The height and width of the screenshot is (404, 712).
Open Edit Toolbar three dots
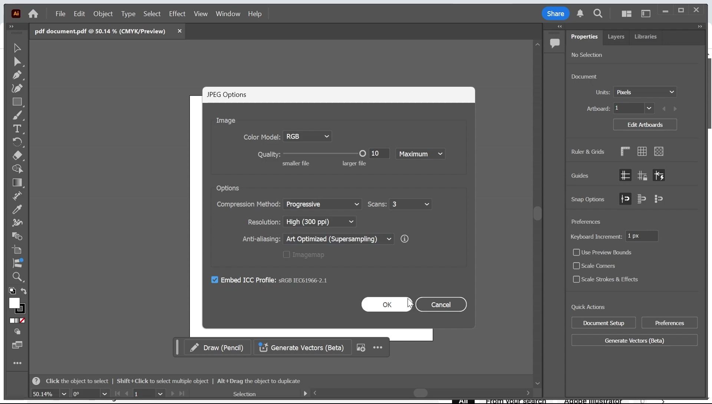tap(17, 363)
